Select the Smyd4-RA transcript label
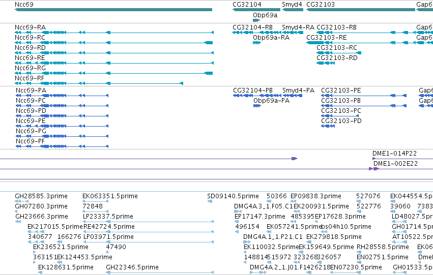 (x=298, y=27)
